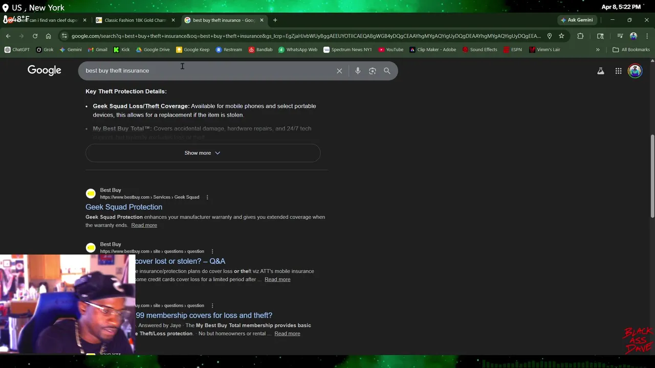The image size is (655, 368).
Task: Go back to the previous page
Action: click(8, 36)
